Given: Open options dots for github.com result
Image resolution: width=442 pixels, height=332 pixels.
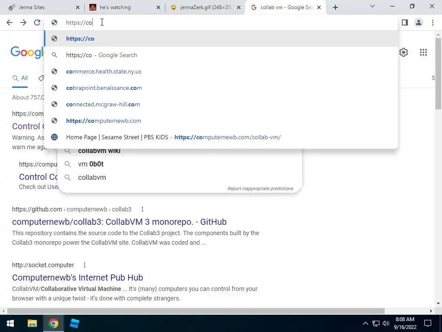Looking at the screenshot, I should (142, 209).
